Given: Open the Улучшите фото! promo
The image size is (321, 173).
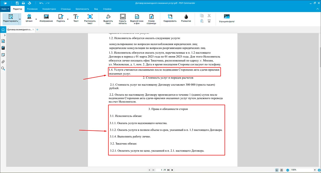Looking at the screenshot, I should pos(227,18).
